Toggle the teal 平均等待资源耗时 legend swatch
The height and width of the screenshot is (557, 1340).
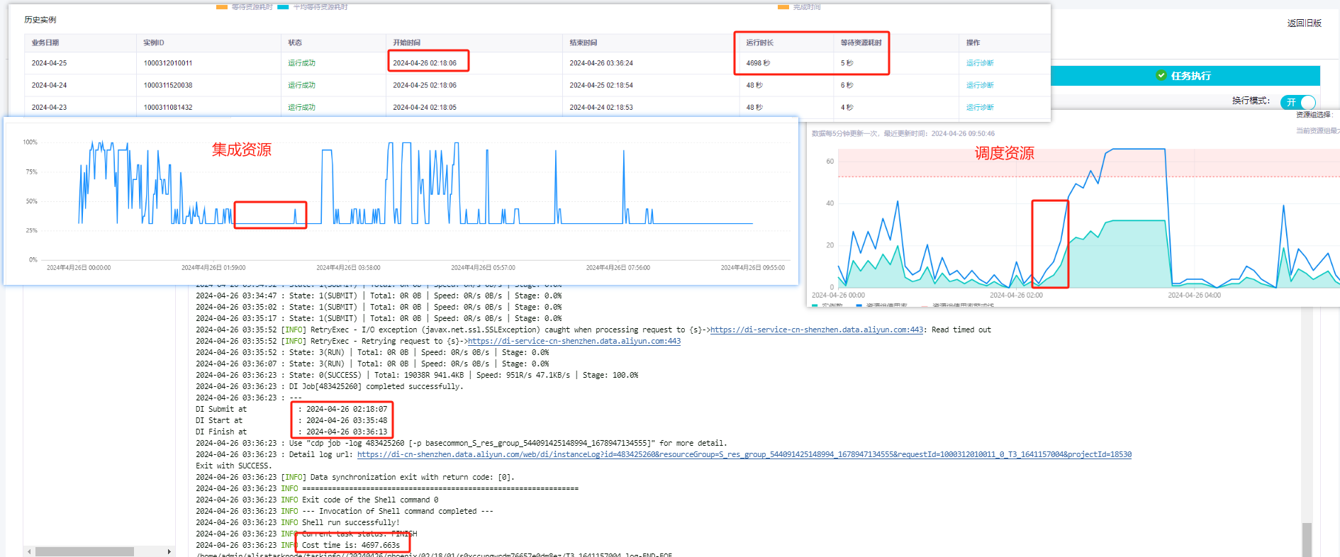[x=284, y=7]
